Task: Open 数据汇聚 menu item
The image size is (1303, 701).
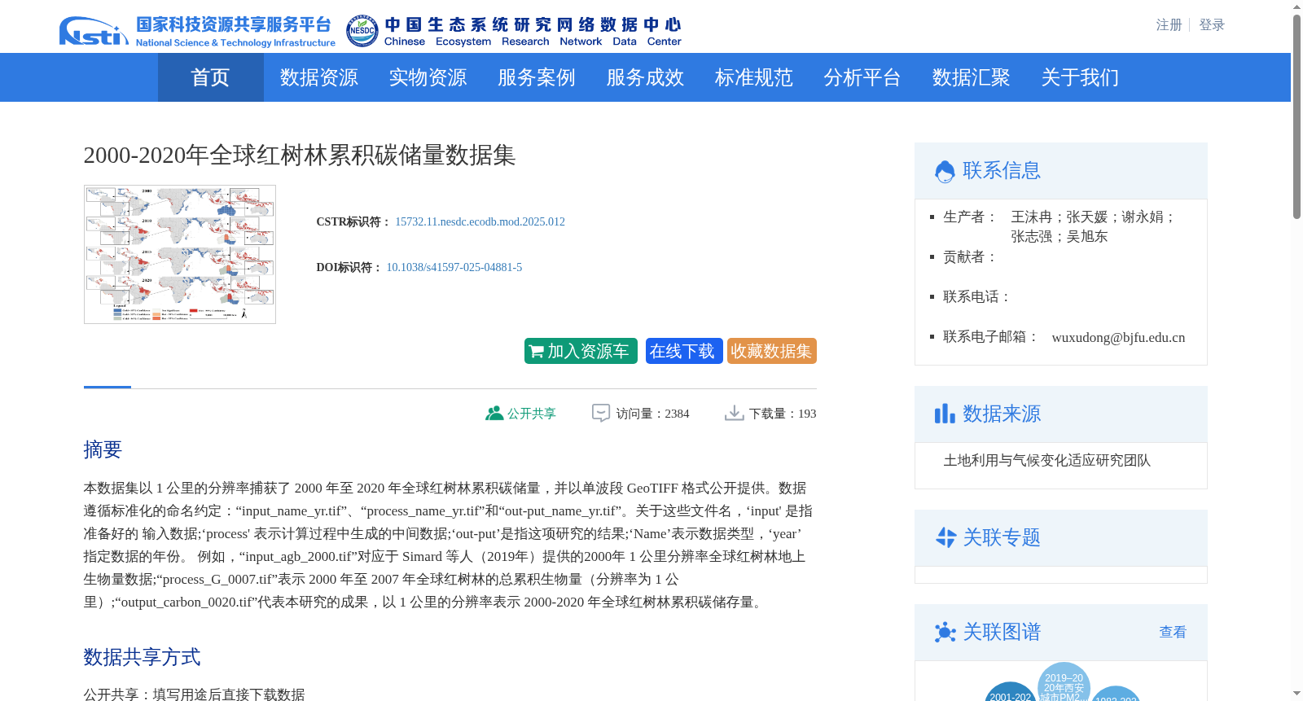Action: point(971,77)
